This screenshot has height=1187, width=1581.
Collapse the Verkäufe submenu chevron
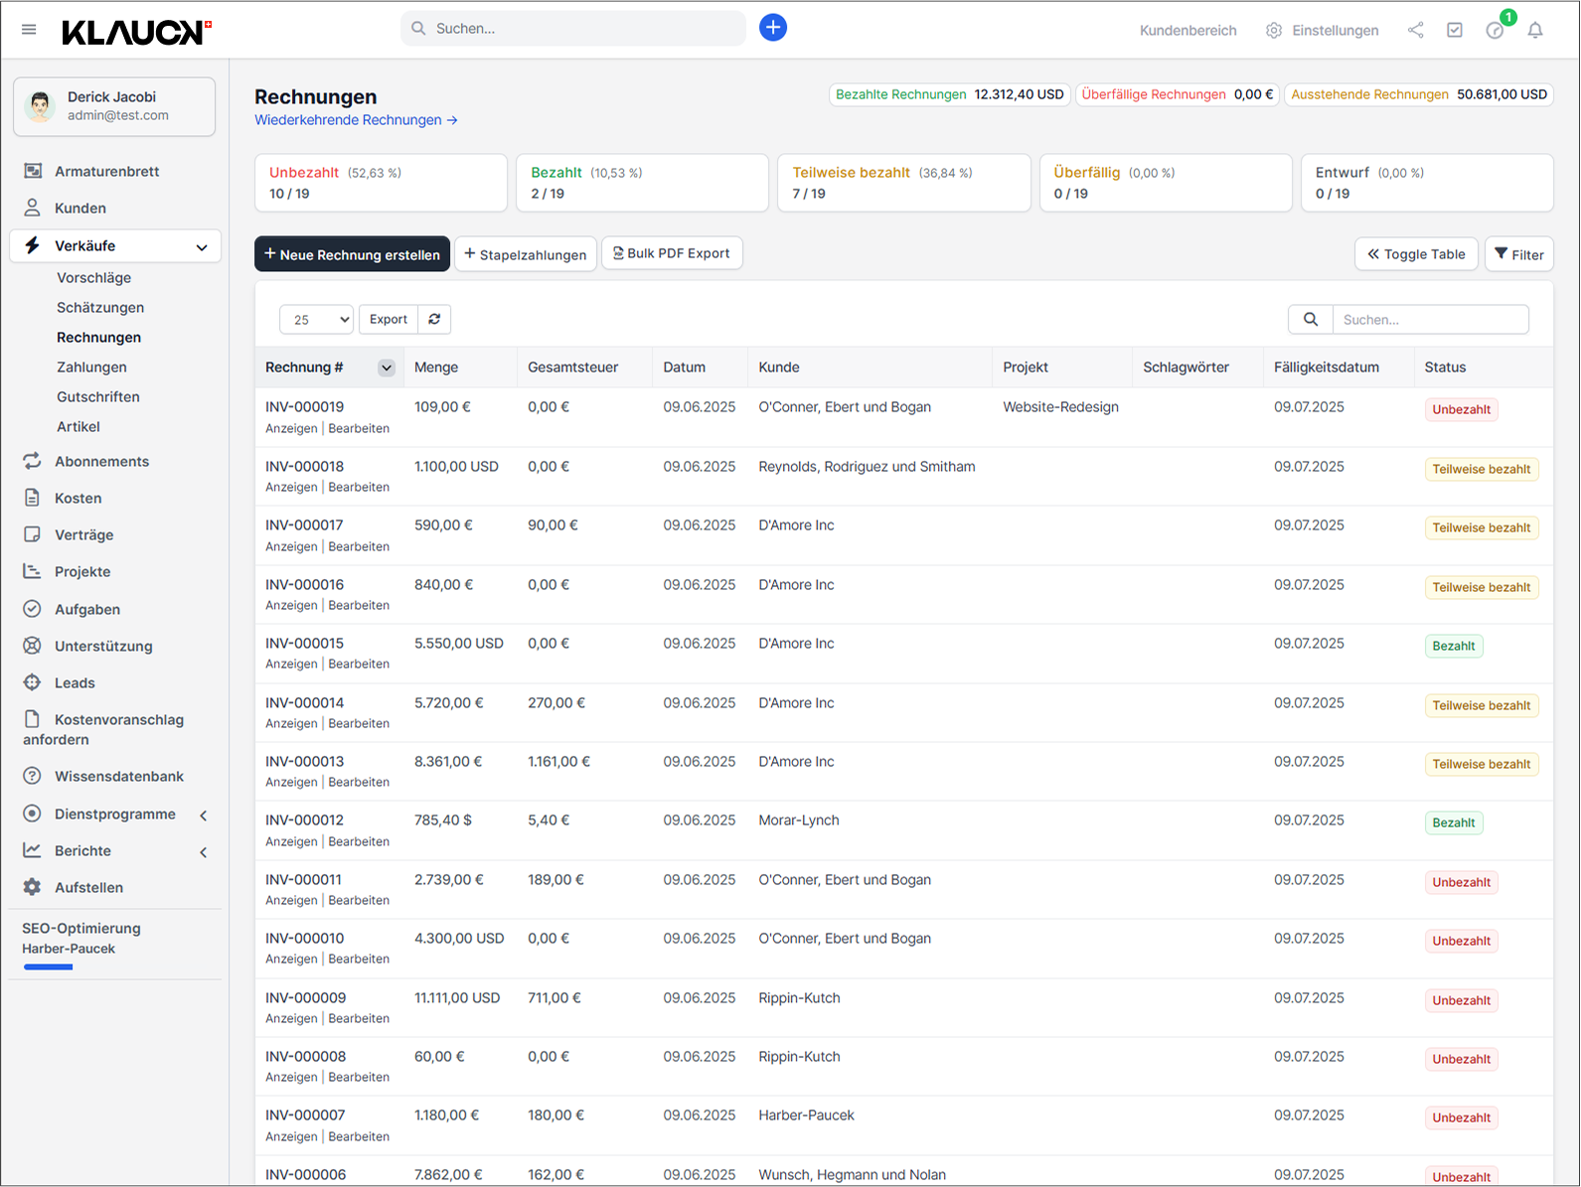pos(202,247)
